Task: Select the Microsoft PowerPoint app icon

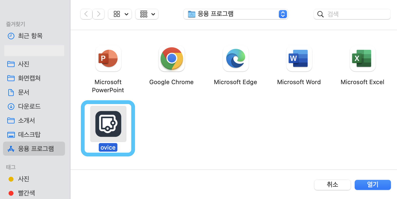Action: (108, 59)
